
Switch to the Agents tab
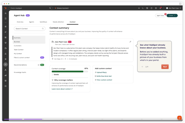click(32, 22)
